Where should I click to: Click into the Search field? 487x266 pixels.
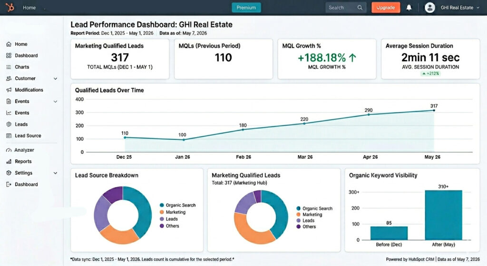coord(346,8)
